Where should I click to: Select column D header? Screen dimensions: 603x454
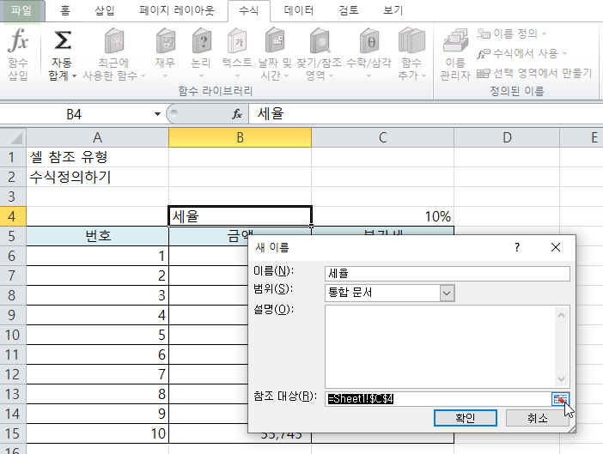click(507, 137)
